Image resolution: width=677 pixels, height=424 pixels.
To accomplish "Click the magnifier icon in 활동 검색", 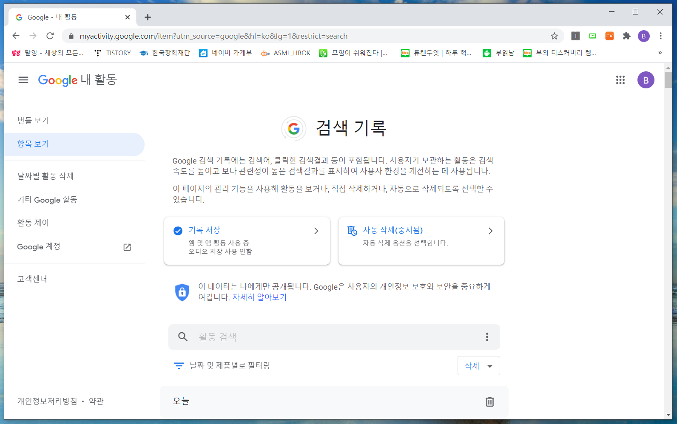I will [183, 337].
